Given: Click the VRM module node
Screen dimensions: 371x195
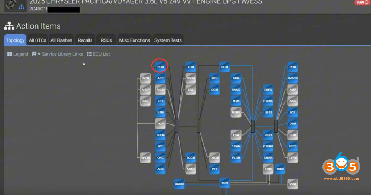Looking at the screenshot, I should pos(292,184).
